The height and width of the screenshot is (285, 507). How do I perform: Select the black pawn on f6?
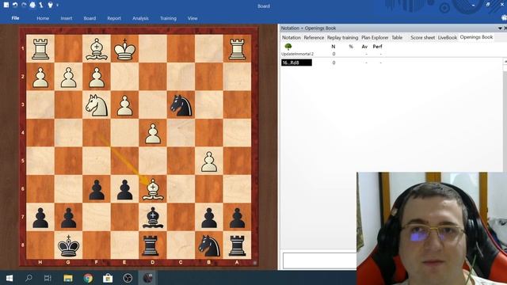click(97, 189)
